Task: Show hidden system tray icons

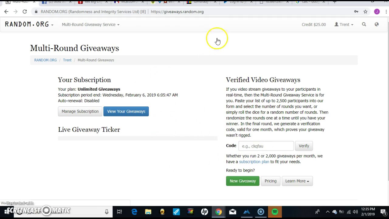Action: [x=328, y=212]
